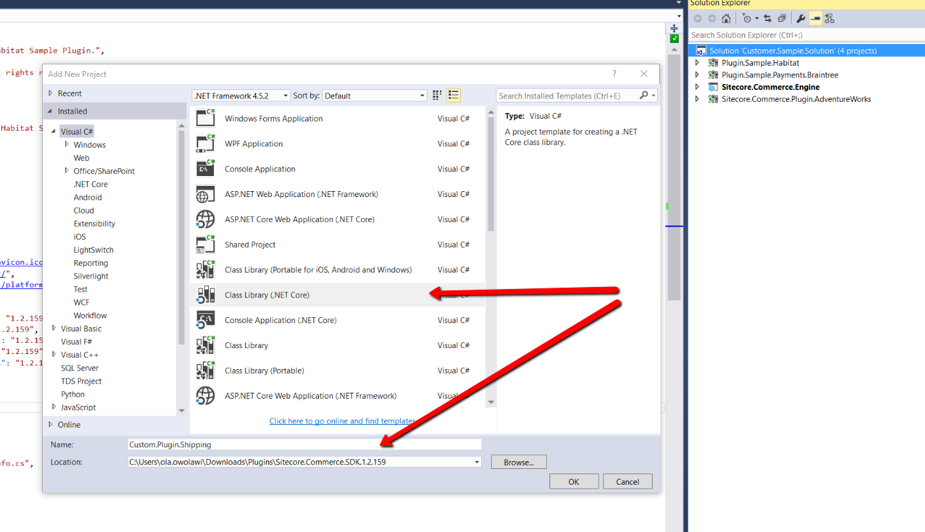Viewport: 925px width, 532px height.
Task: Click the Pending Changes Filter clock icon
Action: click(x=746, y=18)
